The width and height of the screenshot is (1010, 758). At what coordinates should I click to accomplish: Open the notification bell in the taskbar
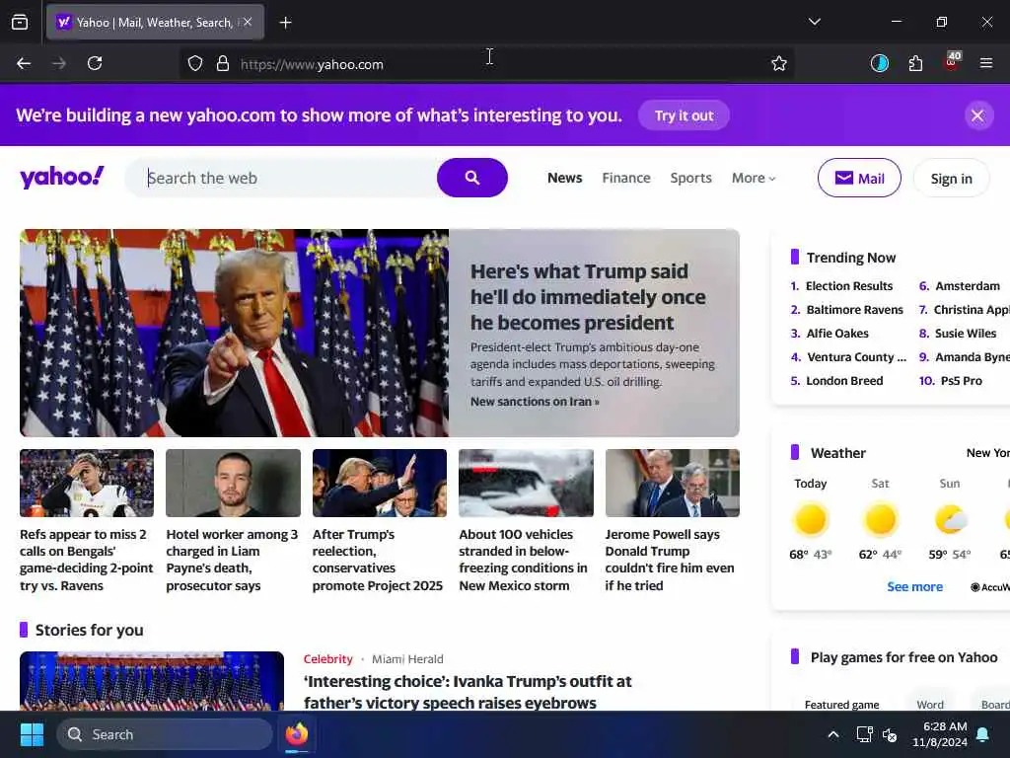coord(983,734)
